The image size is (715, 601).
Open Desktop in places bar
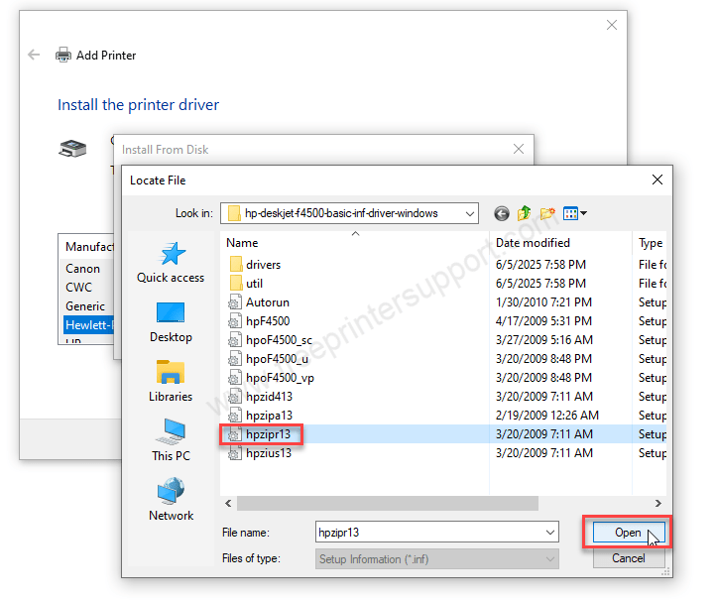(x=171, y=322)
